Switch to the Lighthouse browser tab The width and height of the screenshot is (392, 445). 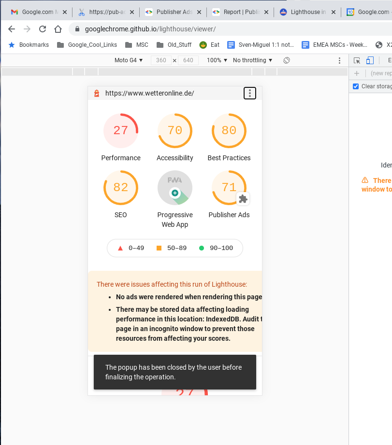(x=303, y=12)
